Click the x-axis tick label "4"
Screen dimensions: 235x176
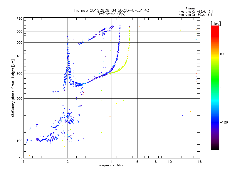tap(112, 162)
